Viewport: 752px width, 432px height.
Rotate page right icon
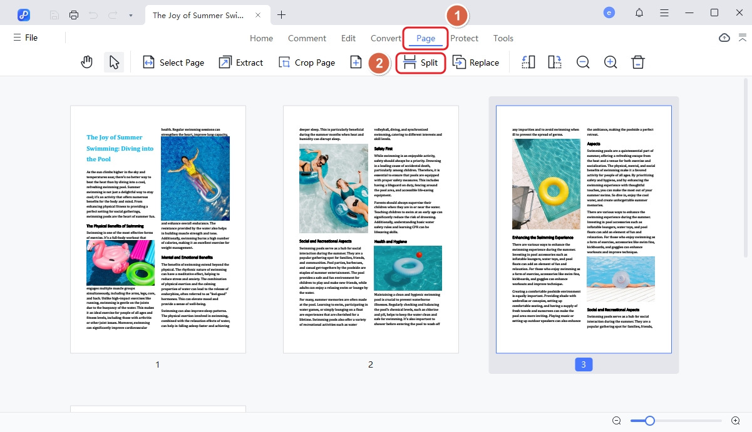tap(555, 62)
